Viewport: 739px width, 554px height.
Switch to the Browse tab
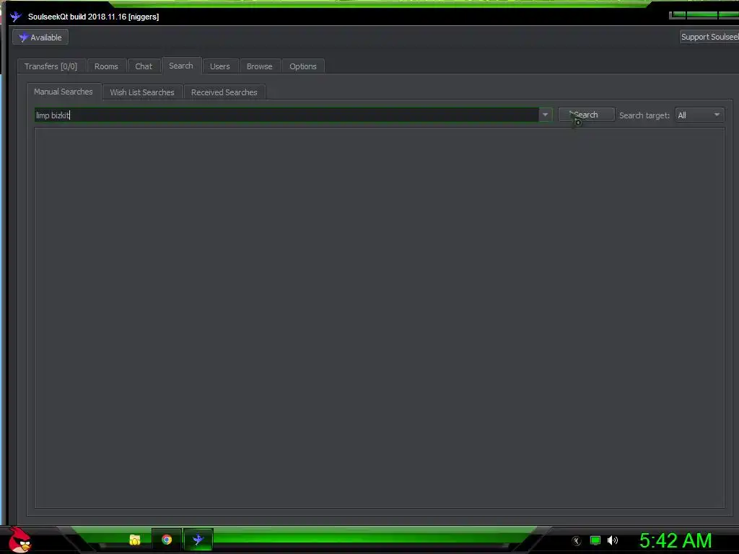[259, 66]
